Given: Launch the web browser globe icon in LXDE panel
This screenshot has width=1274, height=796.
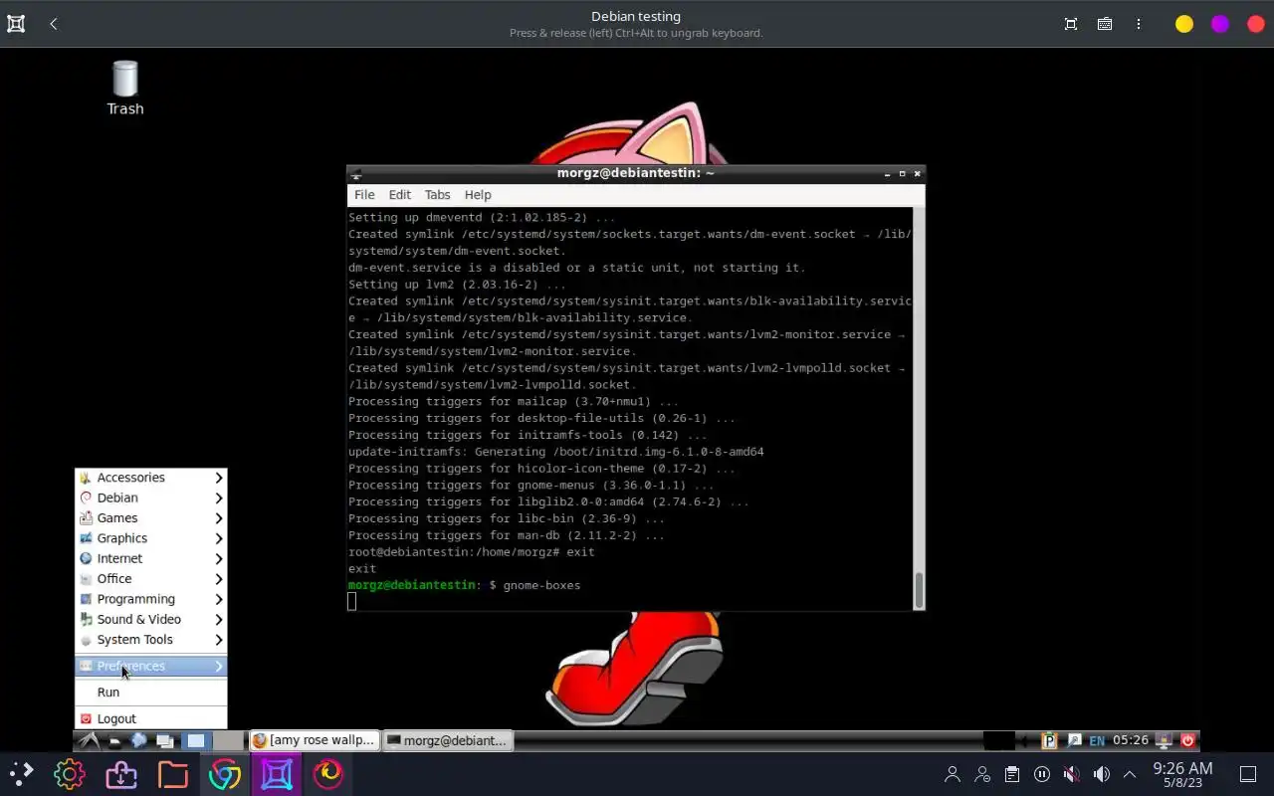Looking at the screenshot, I should pos(138,740).
